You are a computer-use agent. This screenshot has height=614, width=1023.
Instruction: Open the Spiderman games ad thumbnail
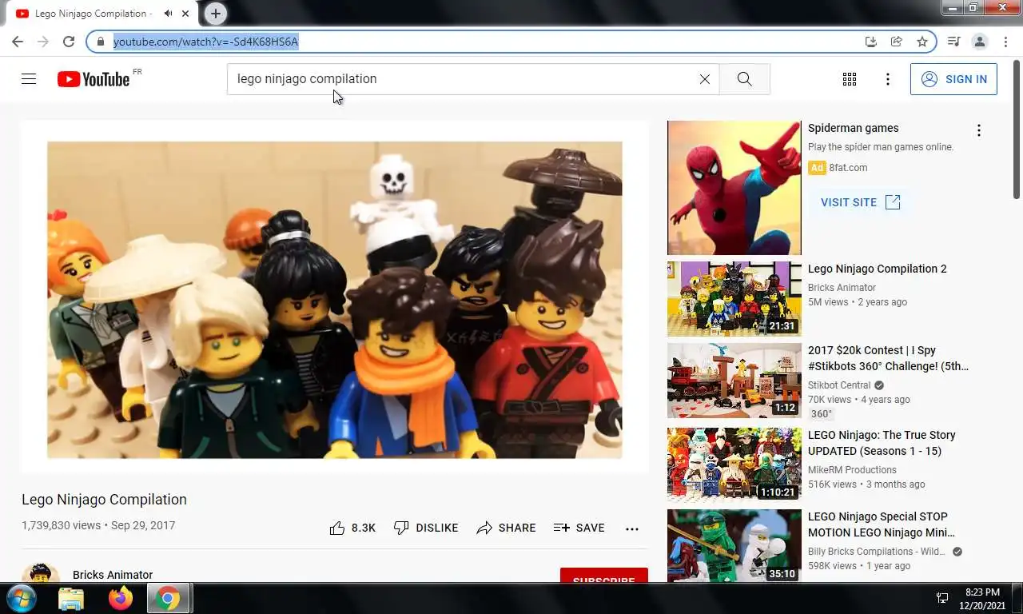click(734, 188)
